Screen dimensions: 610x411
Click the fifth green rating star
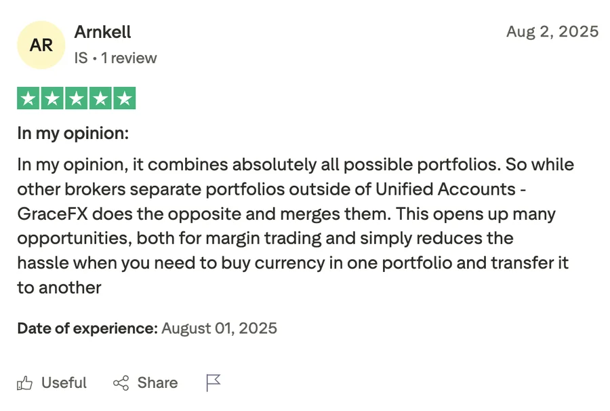pyautogui.click(x=123, y=98)
